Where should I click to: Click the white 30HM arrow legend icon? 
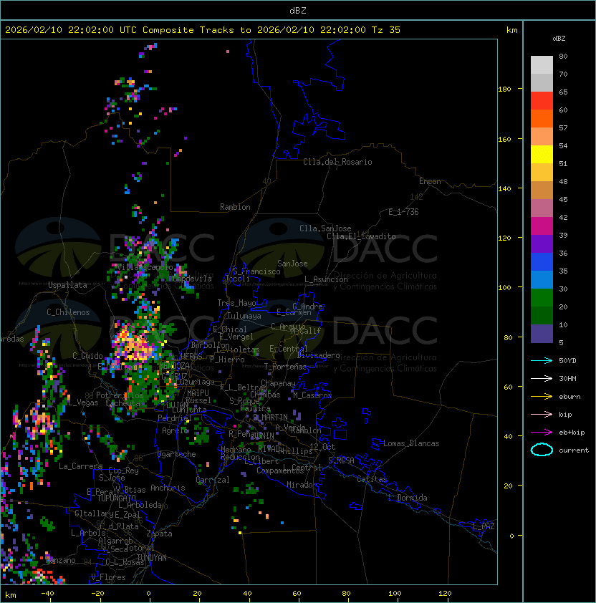point(542,379)
